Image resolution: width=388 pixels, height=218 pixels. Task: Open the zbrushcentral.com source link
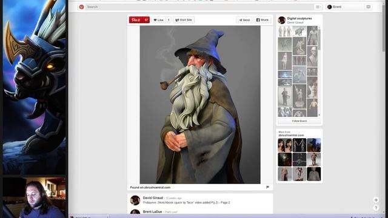[x=157, y=187]
